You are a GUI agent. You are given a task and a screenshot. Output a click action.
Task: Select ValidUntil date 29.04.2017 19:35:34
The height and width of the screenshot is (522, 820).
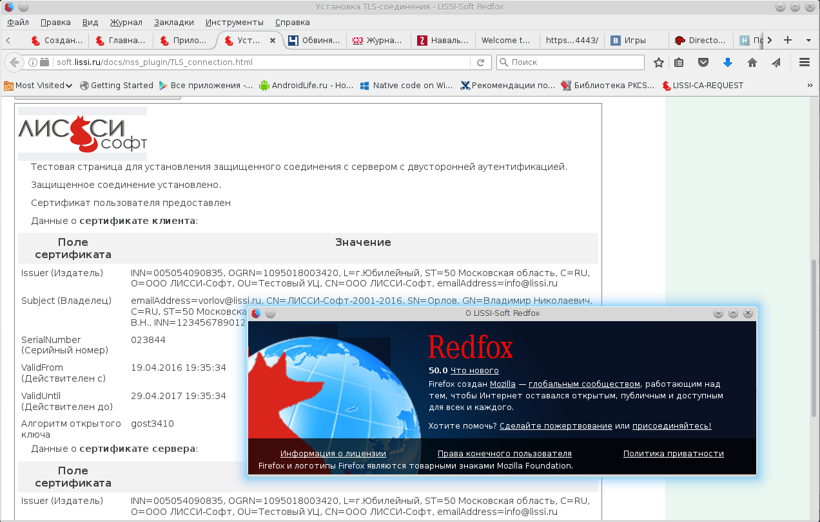point(179,396)
